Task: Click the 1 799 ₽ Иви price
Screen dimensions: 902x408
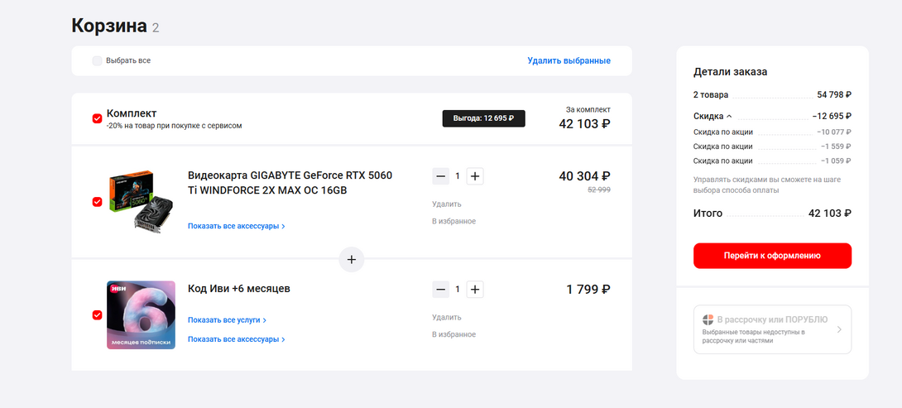Action: [588, 290]
